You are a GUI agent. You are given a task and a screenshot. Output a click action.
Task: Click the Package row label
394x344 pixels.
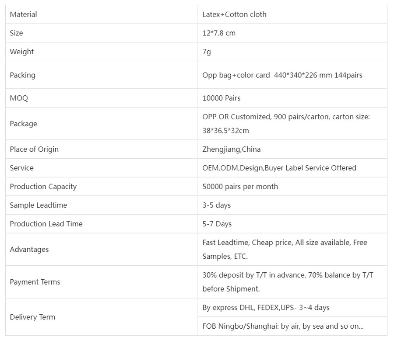pos(23,124)
